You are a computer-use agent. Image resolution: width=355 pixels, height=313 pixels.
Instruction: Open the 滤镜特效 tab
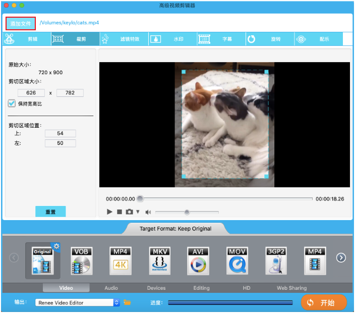(133, 39)
